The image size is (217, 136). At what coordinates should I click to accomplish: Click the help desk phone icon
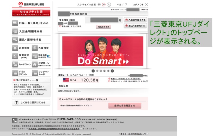point(15,120)
